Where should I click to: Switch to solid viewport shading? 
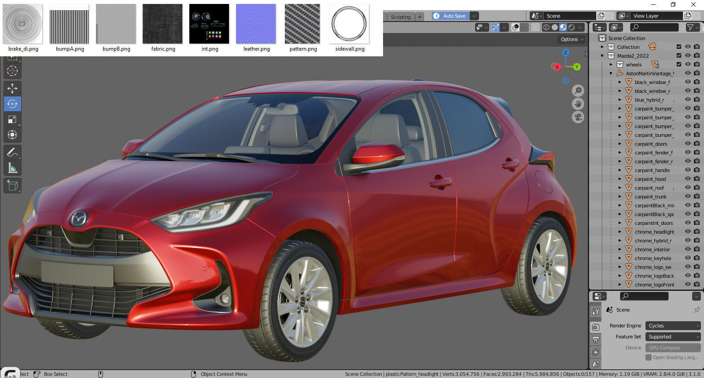[x=555, y=27]
